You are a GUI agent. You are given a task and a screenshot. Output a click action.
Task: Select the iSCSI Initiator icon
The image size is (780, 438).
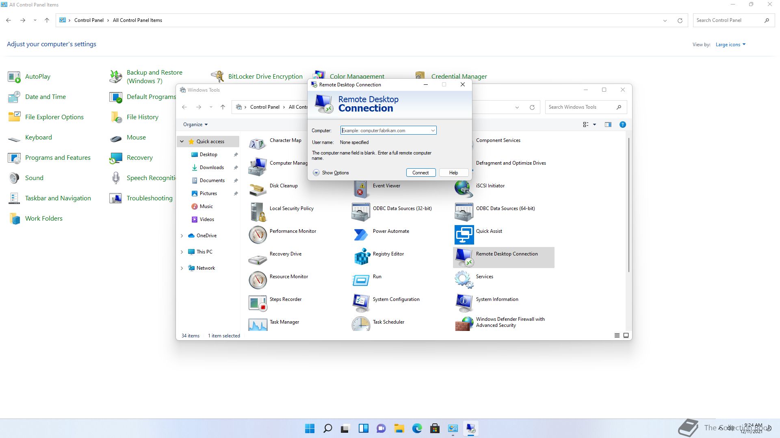(x=464, y=189)
